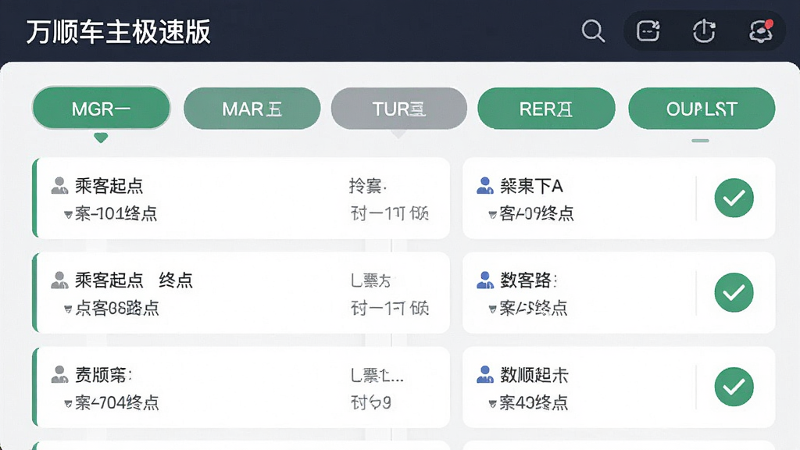800x450 pixels.
Task: Toggle the green checkmark on 数客路 card
Action: click(734, 292)
